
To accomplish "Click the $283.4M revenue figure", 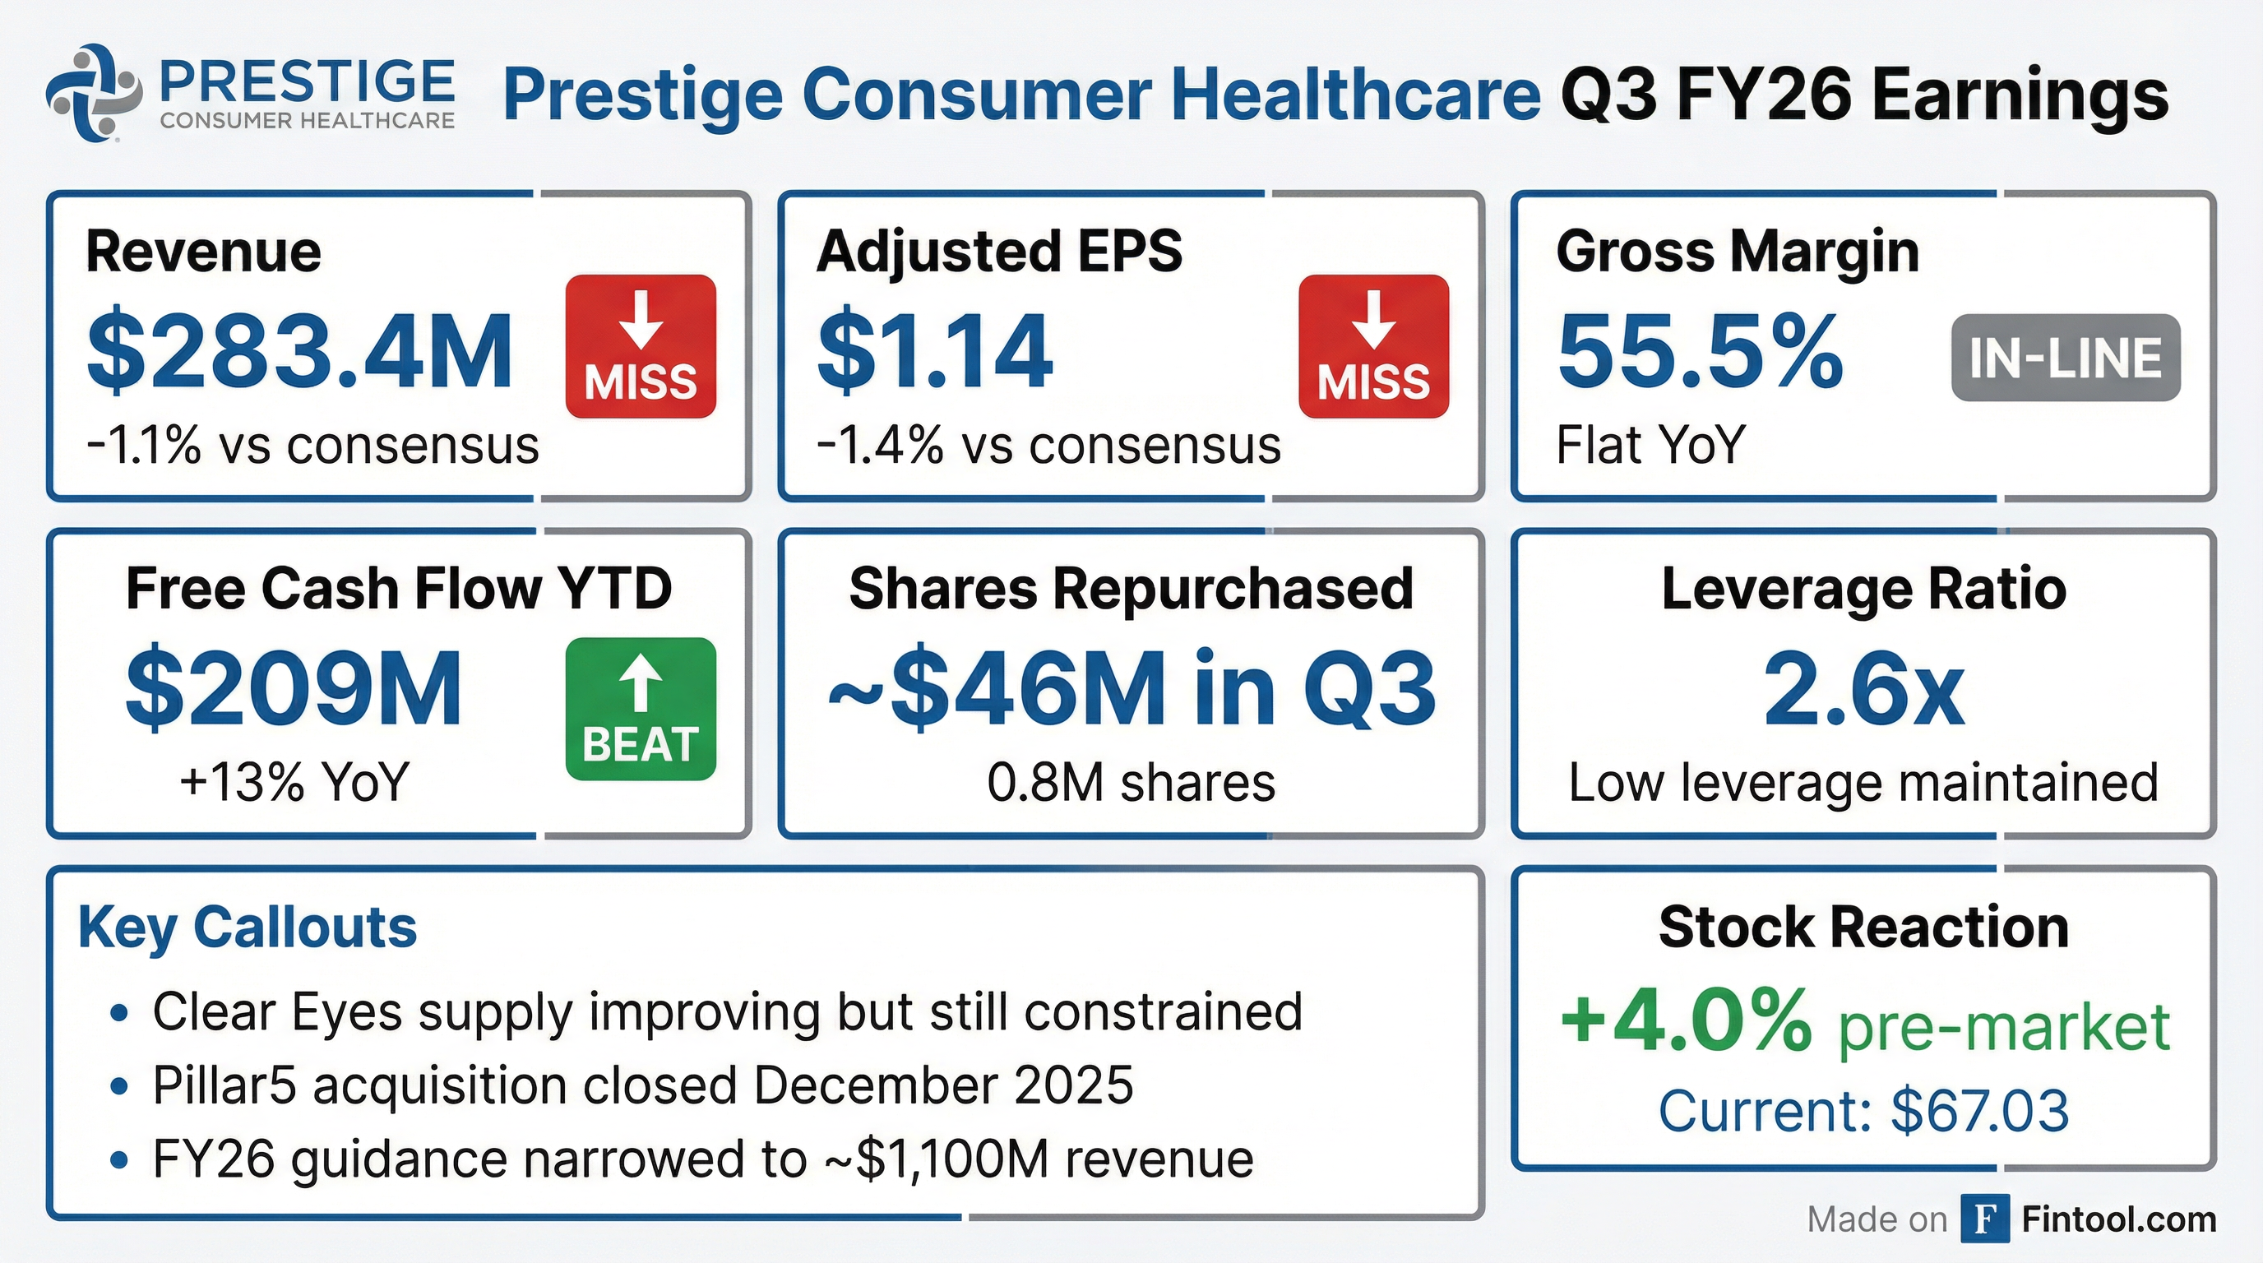I will [x=299, y=351].
